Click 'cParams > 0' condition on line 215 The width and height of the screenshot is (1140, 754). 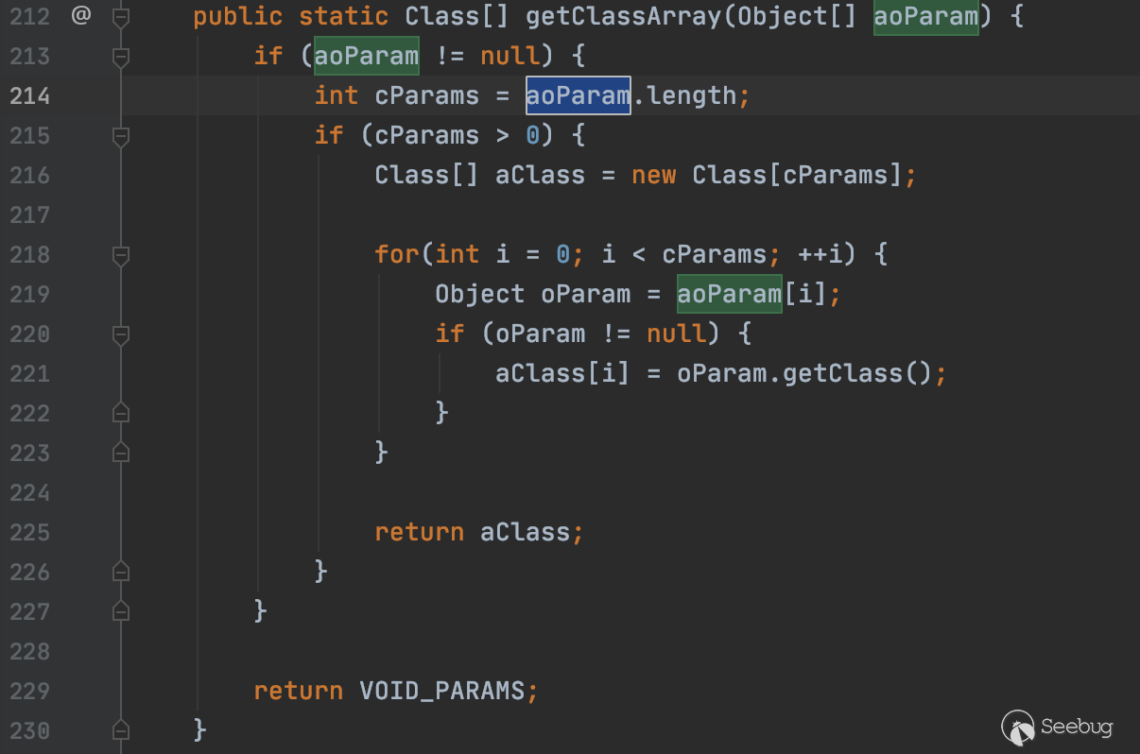pos(458,135)
